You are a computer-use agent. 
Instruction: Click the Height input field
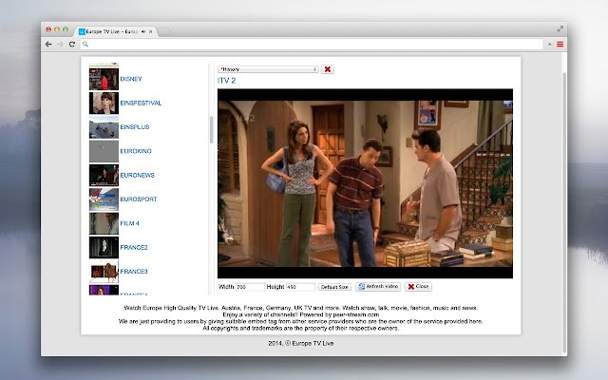pyautogui.click(x=300, y=287)
